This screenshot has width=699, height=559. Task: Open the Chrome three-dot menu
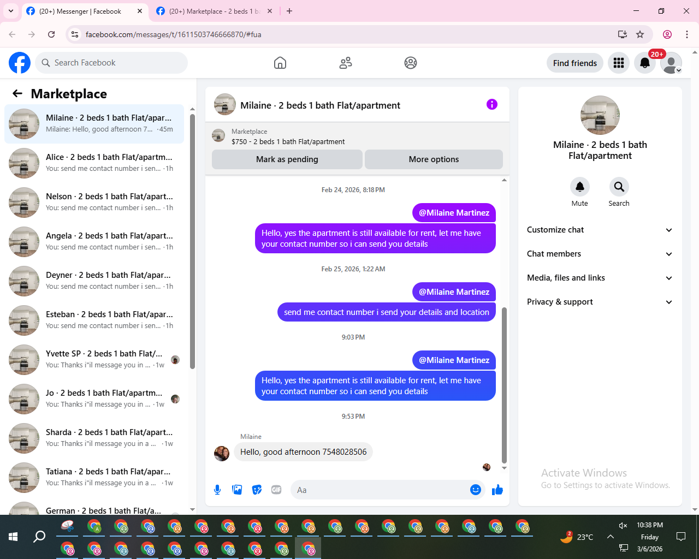pyautogui.click(x=687, y=34)
